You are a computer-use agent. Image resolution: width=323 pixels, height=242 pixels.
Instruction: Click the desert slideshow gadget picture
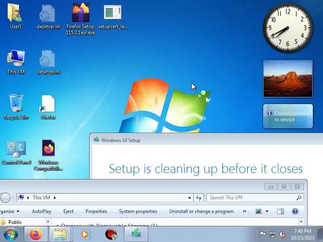[x=288, y=79]
